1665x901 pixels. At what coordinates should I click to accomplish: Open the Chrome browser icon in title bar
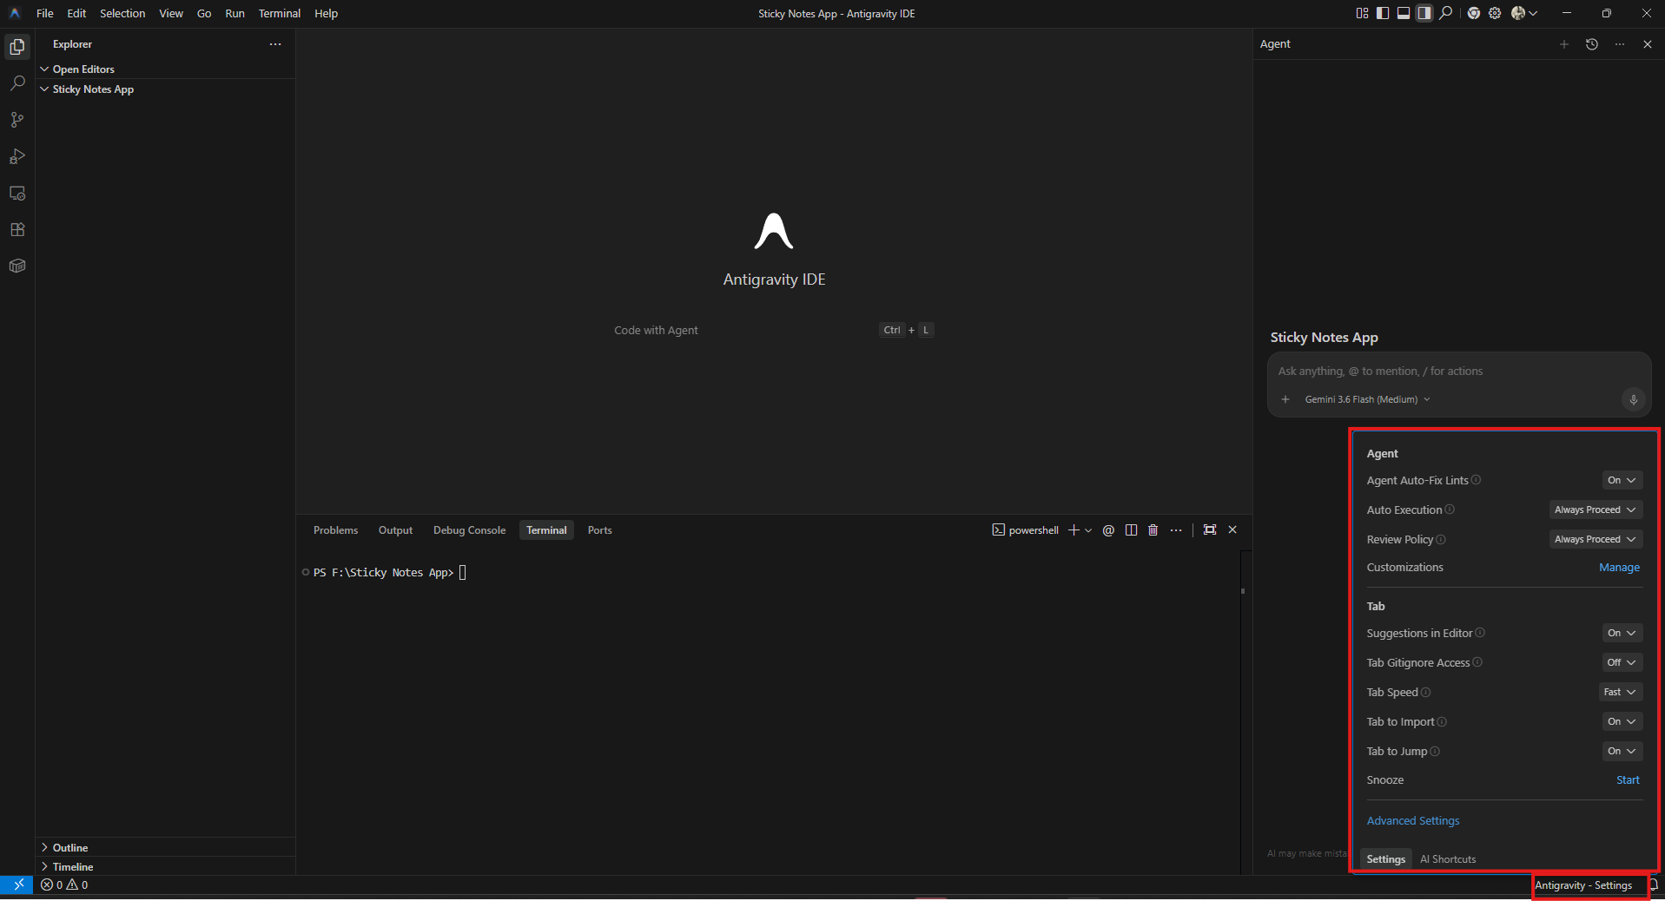click(1474, 13)
